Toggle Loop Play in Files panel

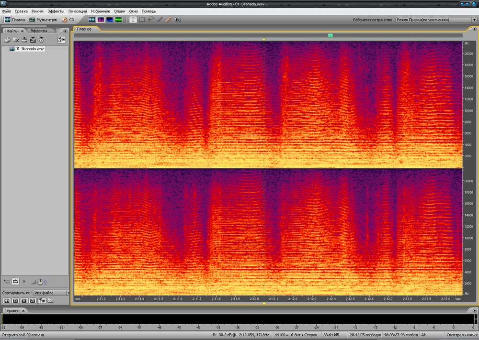coord(16,282)
